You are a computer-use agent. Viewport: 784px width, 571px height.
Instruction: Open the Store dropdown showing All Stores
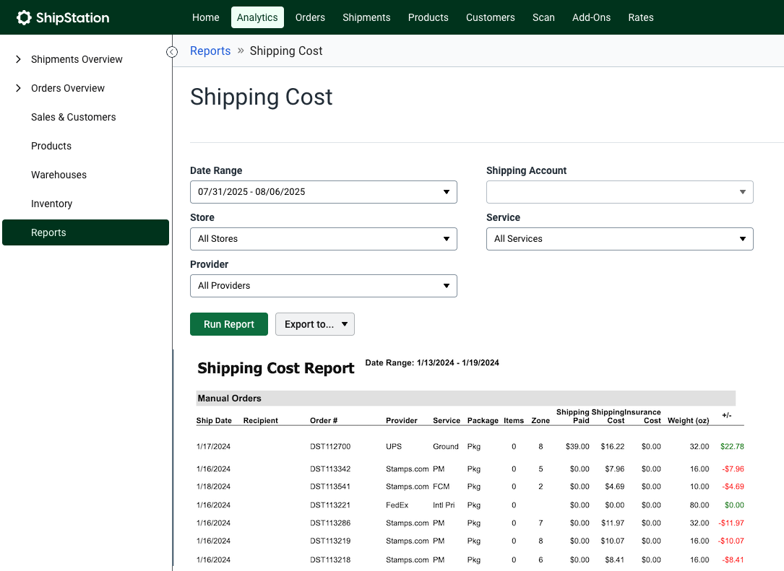[x=323, y=239]
